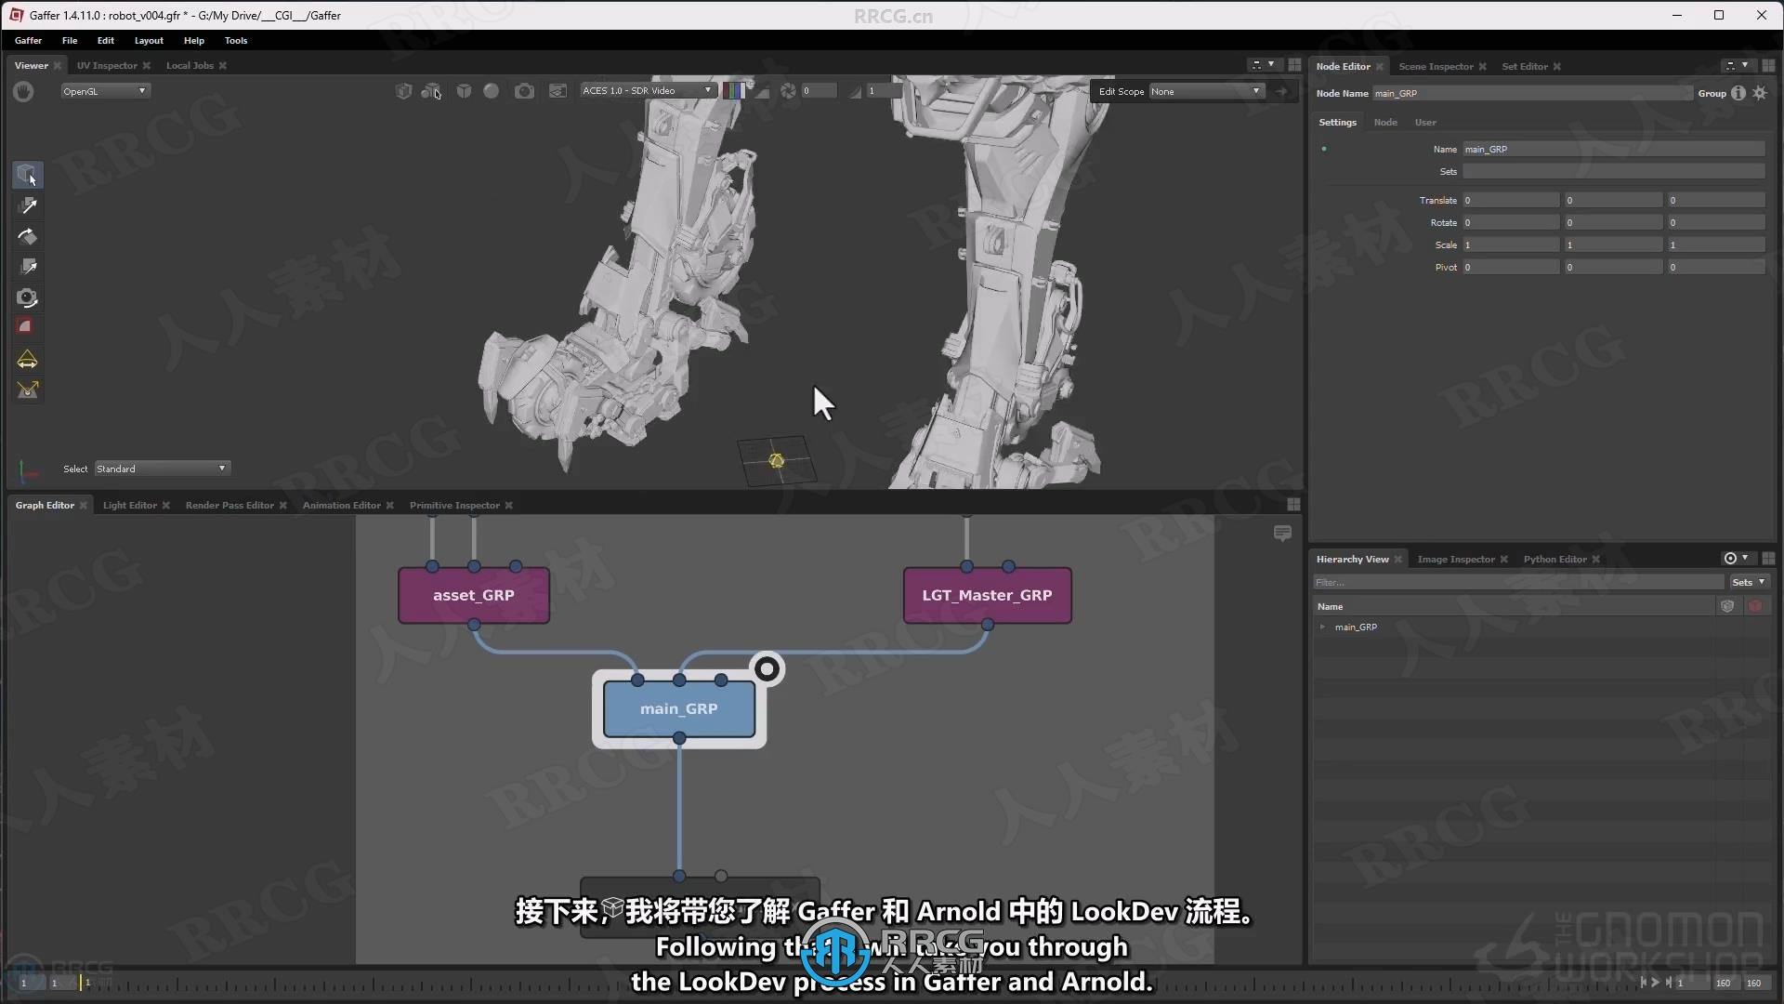
Task: Open the viewer drawing mode cube menu
Action: [403, 91]
